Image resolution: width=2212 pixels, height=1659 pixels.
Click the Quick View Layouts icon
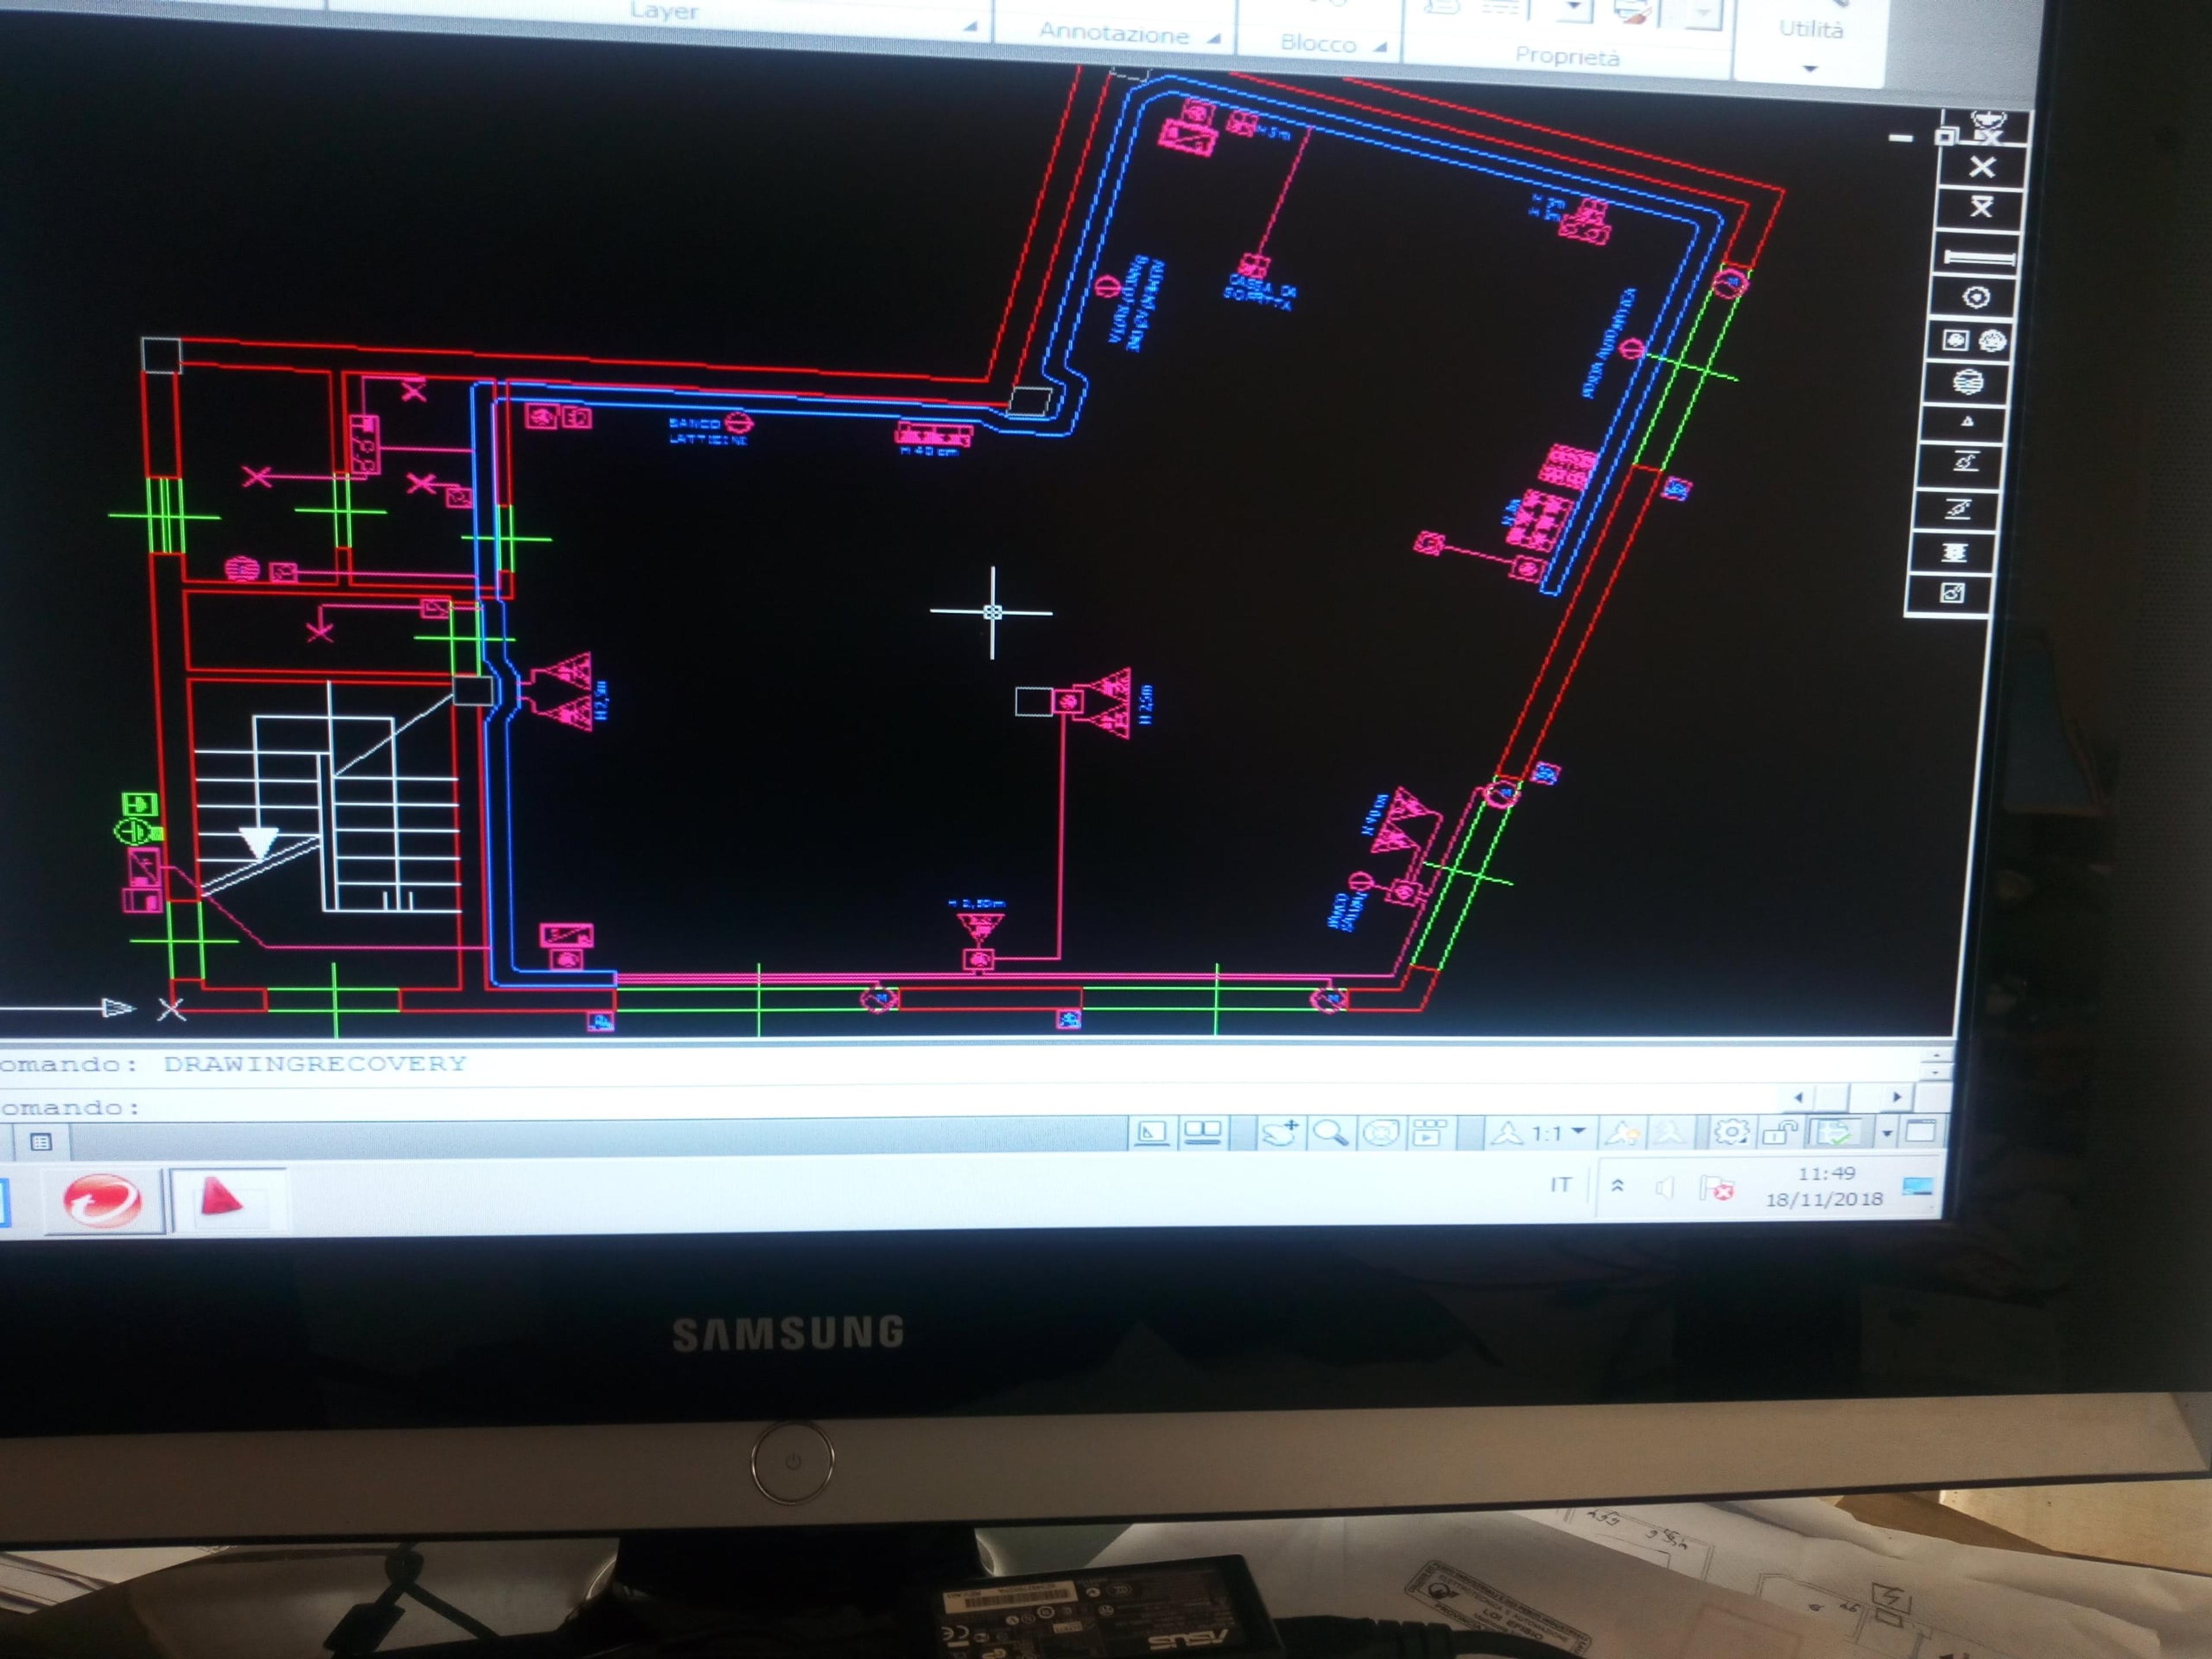coord(1203,1132)
